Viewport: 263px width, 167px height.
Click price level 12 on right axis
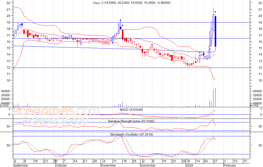(260, 68)
